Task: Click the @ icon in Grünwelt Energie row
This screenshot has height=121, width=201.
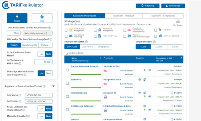Action: 140,93
